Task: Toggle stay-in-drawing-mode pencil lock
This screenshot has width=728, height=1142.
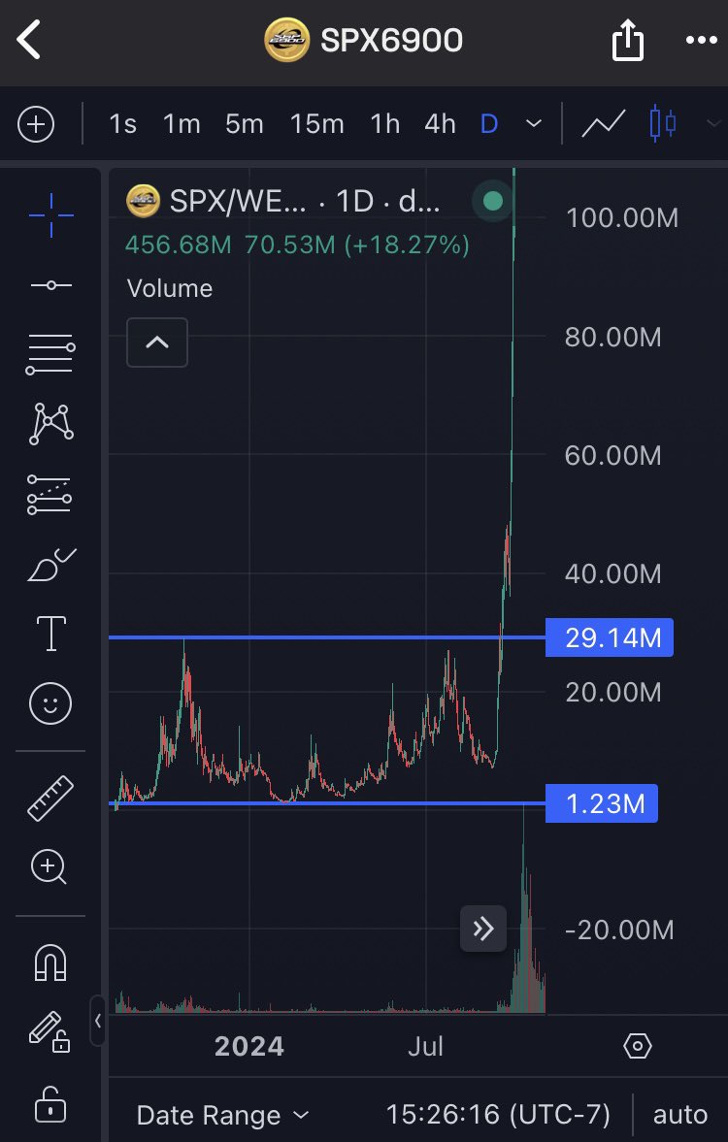Action: [x=50, y=1032]
